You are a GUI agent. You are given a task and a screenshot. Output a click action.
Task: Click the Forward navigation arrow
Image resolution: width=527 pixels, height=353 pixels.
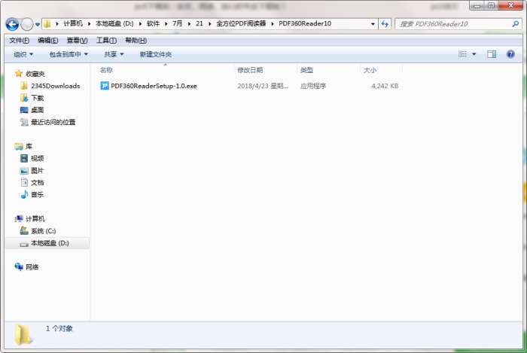tap(27, 24)
